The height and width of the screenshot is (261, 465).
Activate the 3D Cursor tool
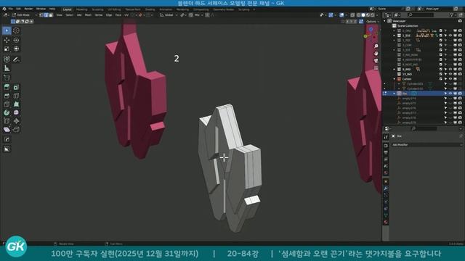[16, 30]
